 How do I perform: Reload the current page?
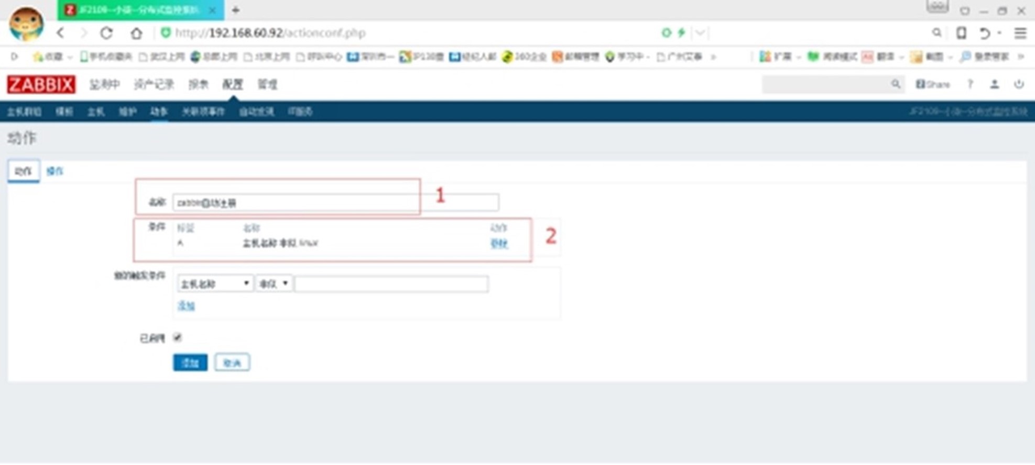pos(106,33)
